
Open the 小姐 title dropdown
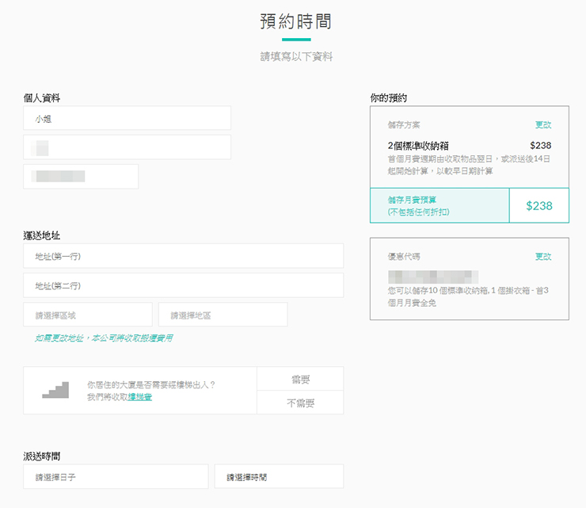point(127,118)
